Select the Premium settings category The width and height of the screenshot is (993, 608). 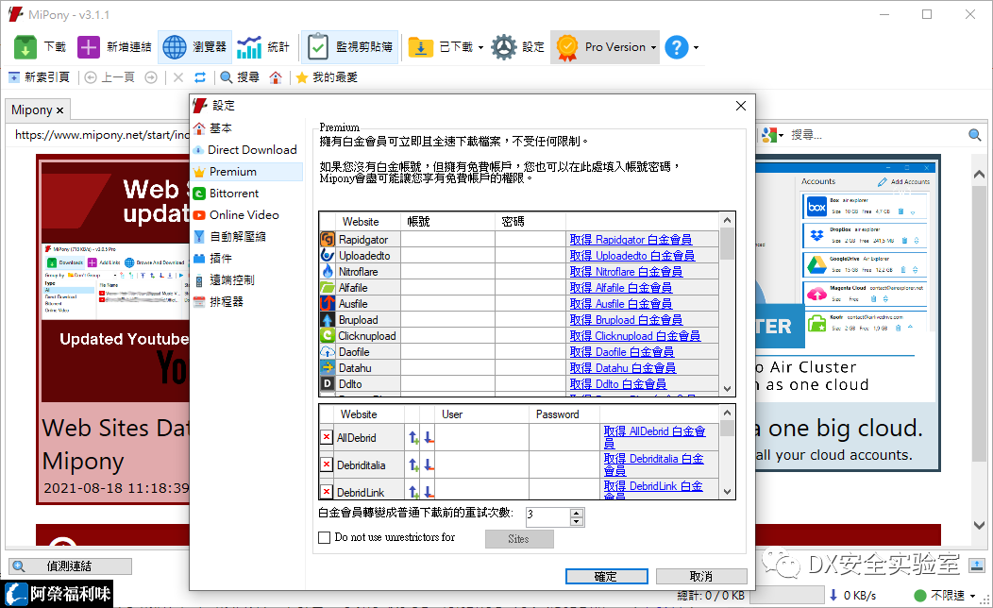pos(247,172)
